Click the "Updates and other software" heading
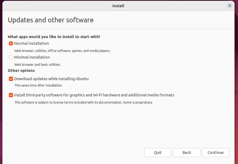The height and width of the screenshot is (164, 238). click(x=51, y=20)
